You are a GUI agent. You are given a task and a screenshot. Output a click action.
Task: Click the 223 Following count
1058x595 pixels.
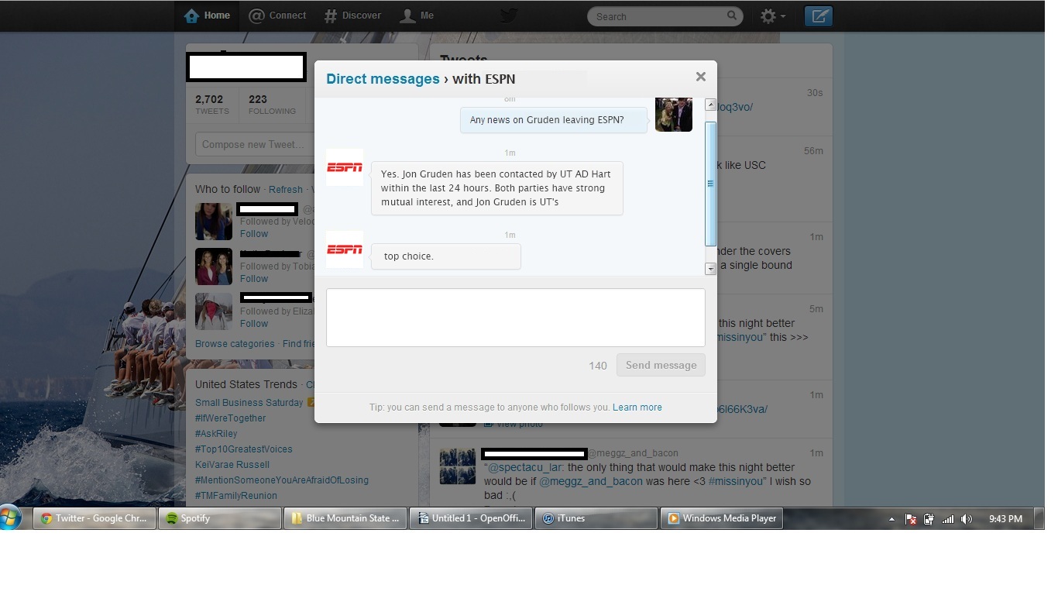coord(272,105)
